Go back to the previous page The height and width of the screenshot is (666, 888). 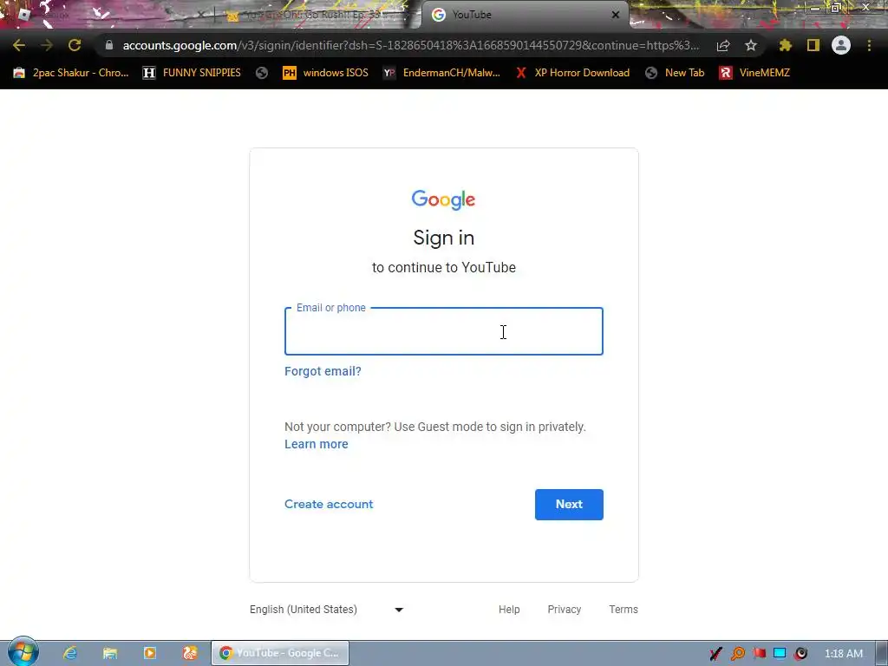[19, 45]
